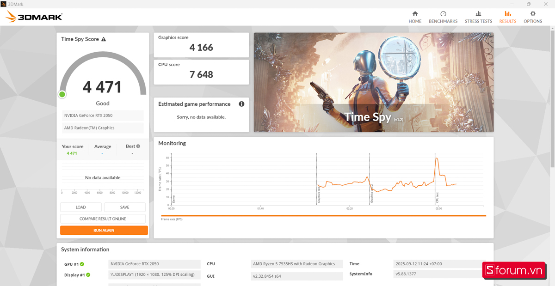Switch to the BENCHMARKS tab

pos(443,17)
